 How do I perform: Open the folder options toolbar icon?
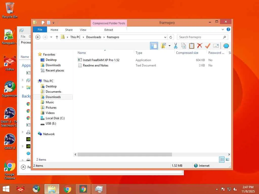pyautogui.click(x=164, y=46)
